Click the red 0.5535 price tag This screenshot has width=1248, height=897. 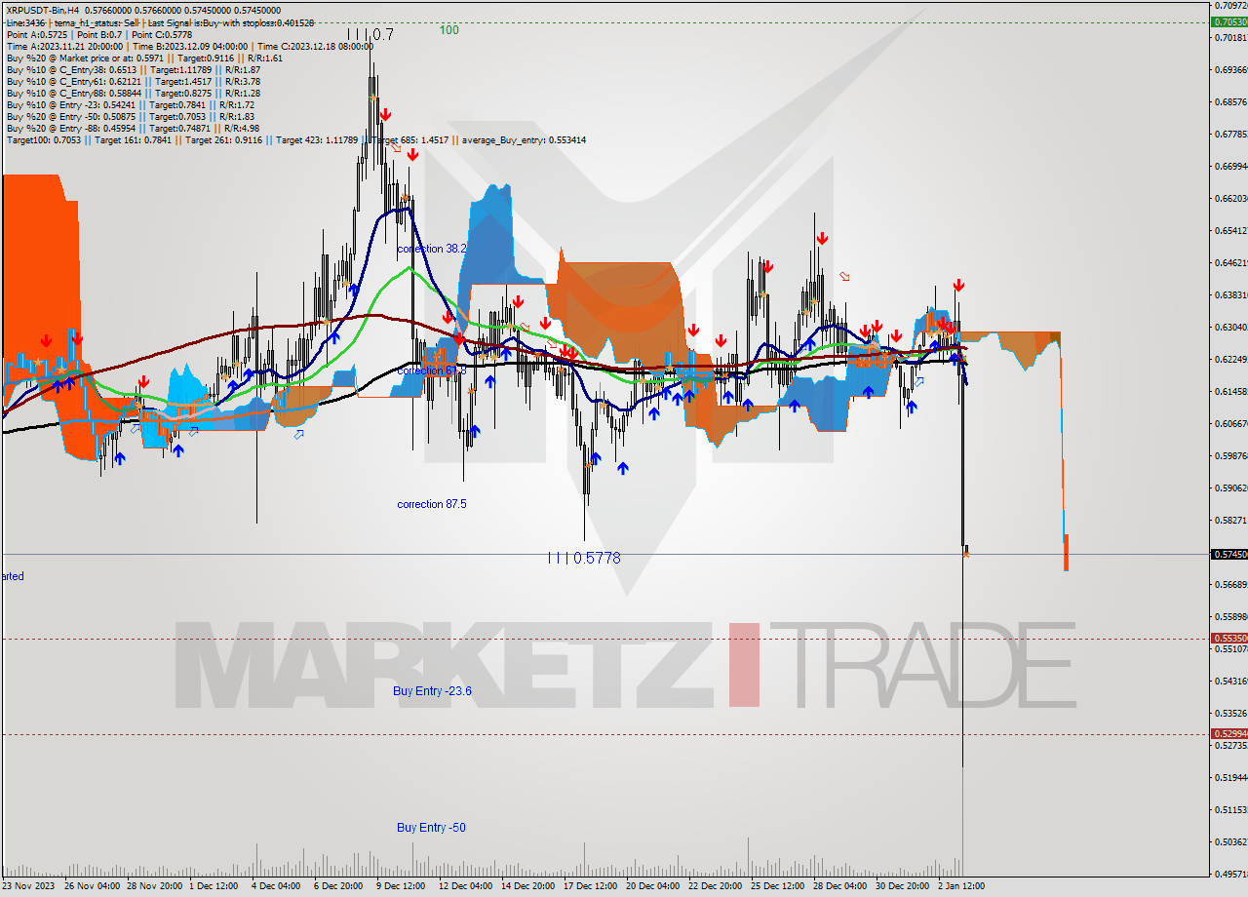[x=1229, y=638]
